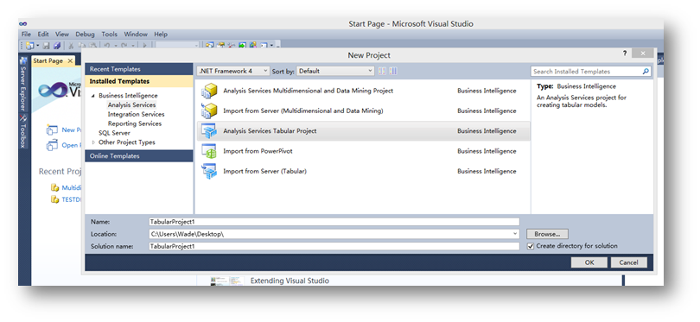Open the File menu
700x322 pixels.
26,34
